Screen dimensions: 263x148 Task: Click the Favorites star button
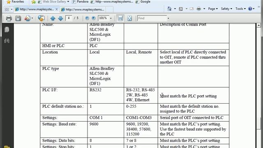pyautogui.click(x=15, y=2)
